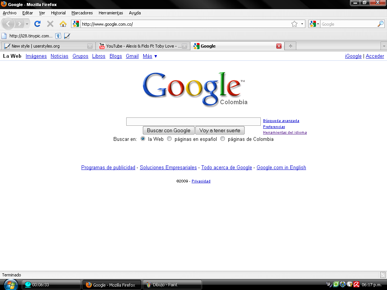The height and width of the screenshot is (290, 387).
Task: Open the Windows Start orb
Action: click(10, 285)
